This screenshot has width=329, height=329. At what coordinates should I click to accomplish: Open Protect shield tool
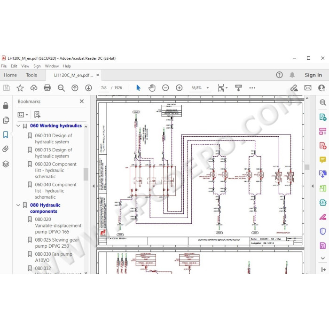322,231
